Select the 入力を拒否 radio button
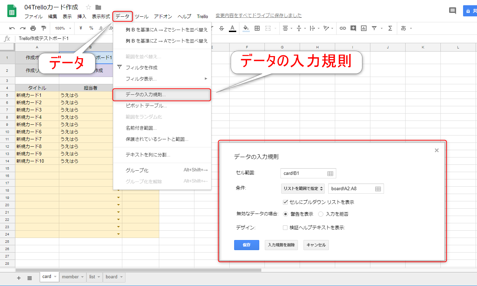This screenshot has width=477, height=286. point(321,214)
